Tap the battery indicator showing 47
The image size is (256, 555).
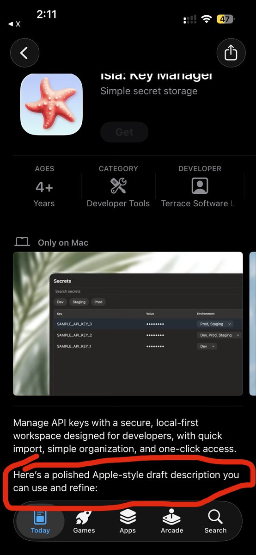[x=226, y=19]
